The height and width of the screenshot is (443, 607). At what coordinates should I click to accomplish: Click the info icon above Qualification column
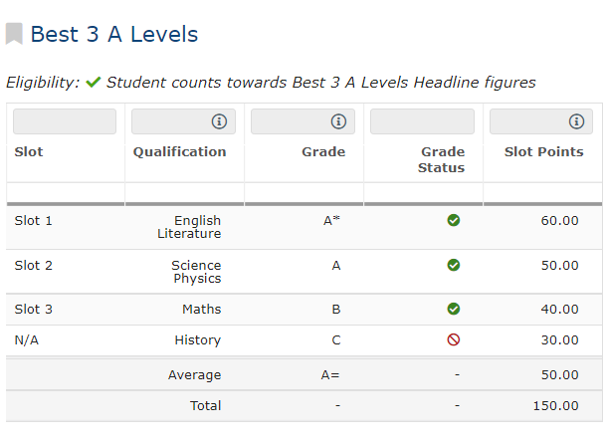point(219,121)
